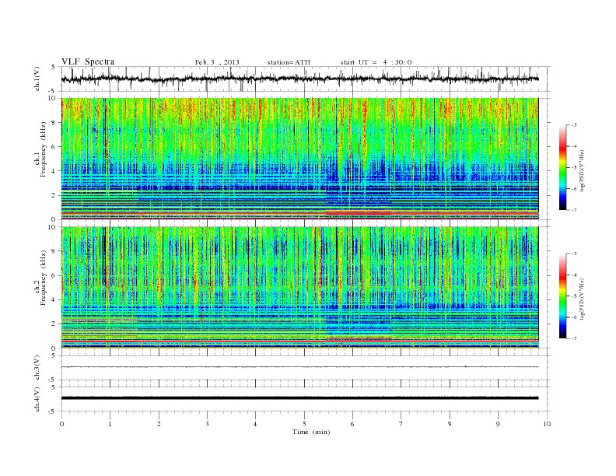Click the ch.2 spectrogram color bar
Image resolution: width=616 pixels, height=476 pixels.
click(562, 296)
